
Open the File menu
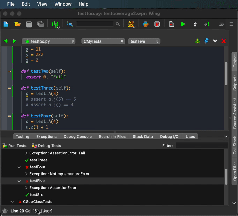[11, 4]
